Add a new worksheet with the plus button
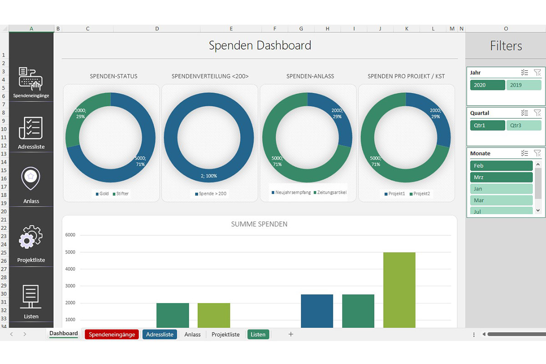This screenshot has height=364, width=546. [x=290, y=334]
